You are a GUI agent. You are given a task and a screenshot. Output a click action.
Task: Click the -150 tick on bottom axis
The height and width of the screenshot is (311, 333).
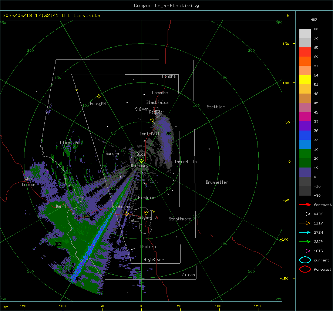point(22,306)
